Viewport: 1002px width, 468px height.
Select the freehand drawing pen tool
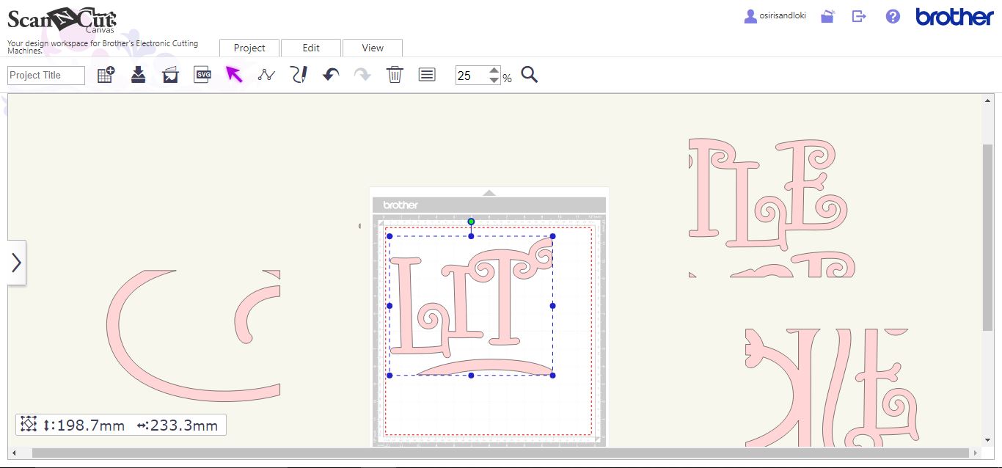click(x=299, y=74)
